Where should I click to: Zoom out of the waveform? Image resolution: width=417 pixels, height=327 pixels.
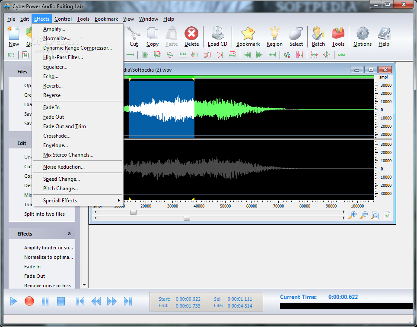[363, 215]
